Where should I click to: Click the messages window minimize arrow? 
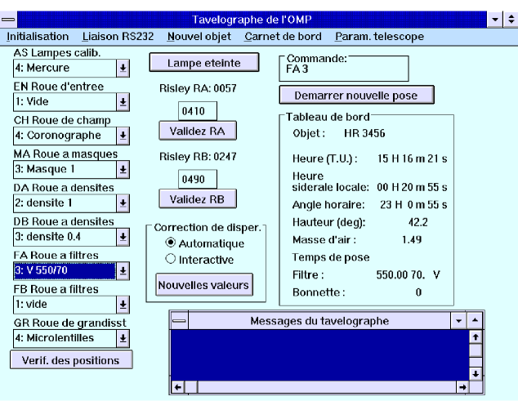(459, 320)
